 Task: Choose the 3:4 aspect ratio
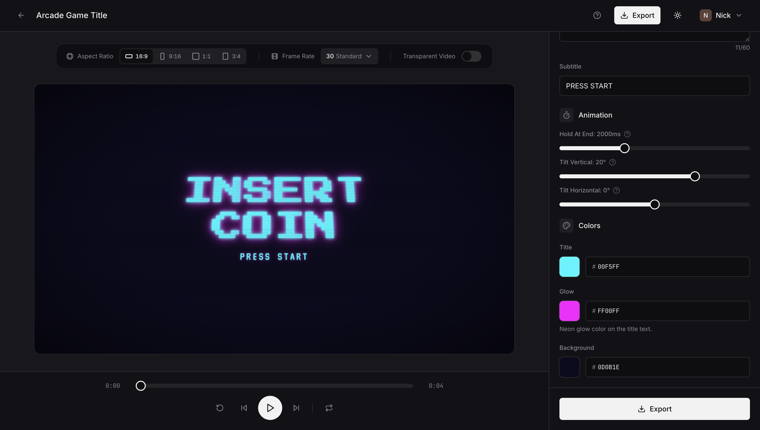231,56
